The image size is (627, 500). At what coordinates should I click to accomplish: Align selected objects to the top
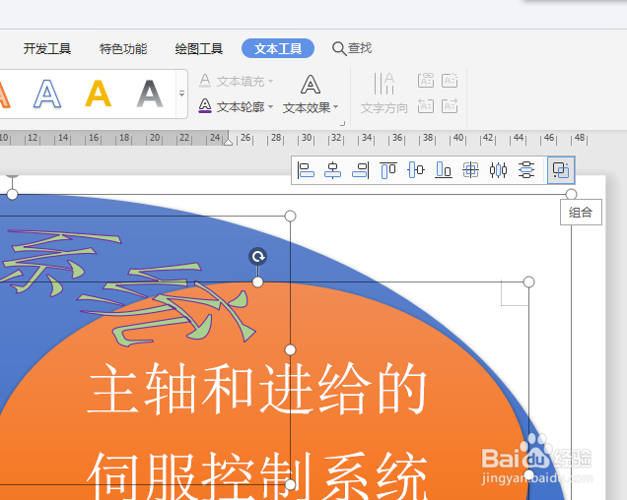click(x=388, y=170)
